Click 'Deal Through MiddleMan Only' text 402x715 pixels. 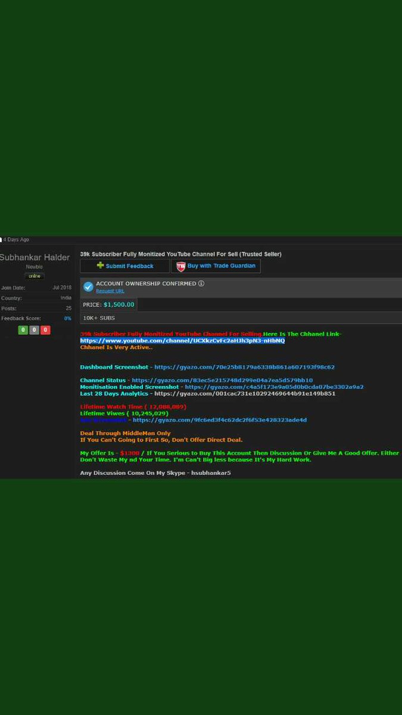click(126, 433)
